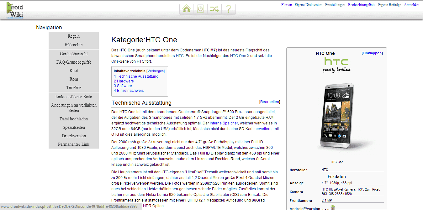View Eigene Beiträge
The image size is (423, 210).
point(390,5)
